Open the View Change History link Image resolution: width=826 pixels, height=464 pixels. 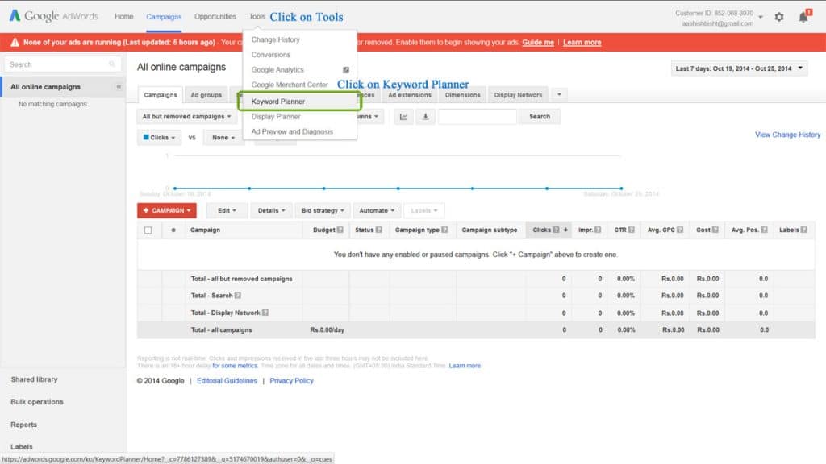(787, 135)
